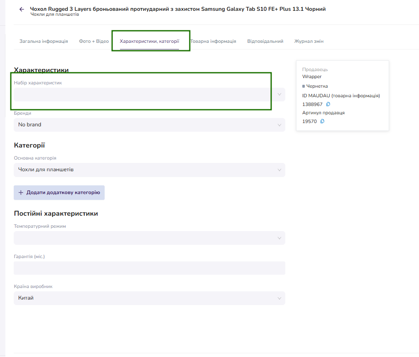Open the Загальна інформація tab

point(44,41)
